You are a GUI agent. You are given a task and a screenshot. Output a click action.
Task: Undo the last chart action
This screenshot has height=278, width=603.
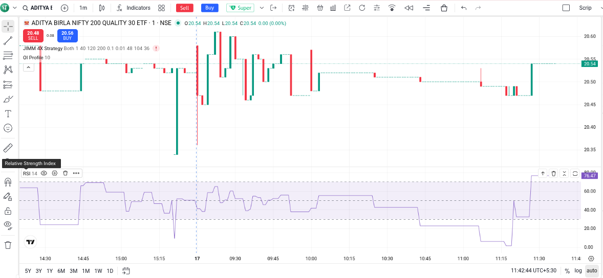tap(464, 8)
